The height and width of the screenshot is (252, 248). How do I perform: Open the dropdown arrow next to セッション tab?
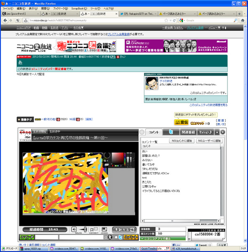[x=217, y=132]
